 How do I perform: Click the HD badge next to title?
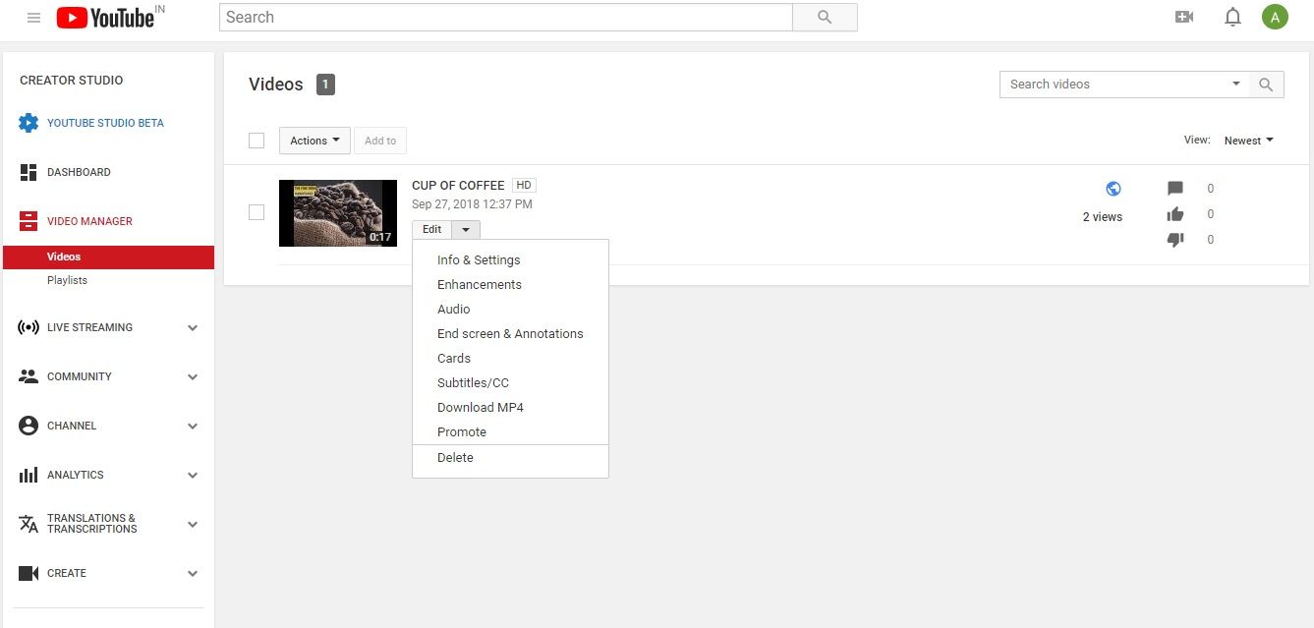524,185
